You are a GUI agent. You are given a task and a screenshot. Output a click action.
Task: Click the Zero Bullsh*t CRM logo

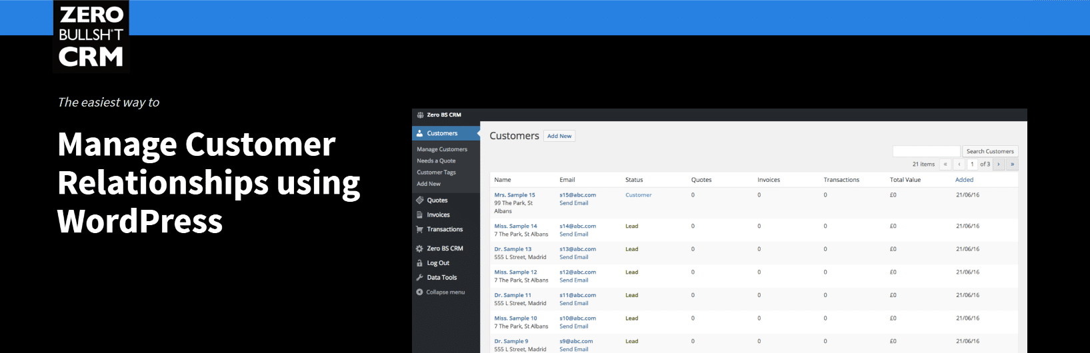coord(91,36)
